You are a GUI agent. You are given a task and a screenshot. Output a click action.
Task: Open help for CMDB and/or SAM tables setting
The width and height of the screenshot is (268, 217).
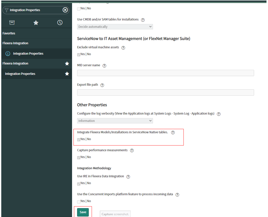[143, 20]
